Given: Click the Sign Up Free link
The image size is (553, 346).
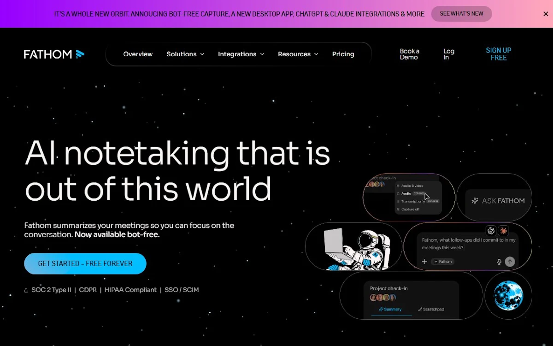Looking at the screenshot, I should point(499,54).
